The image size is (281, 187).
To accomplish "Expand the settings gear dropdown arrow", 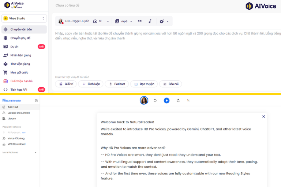I will pyautogui.click(x=168, y=21).
